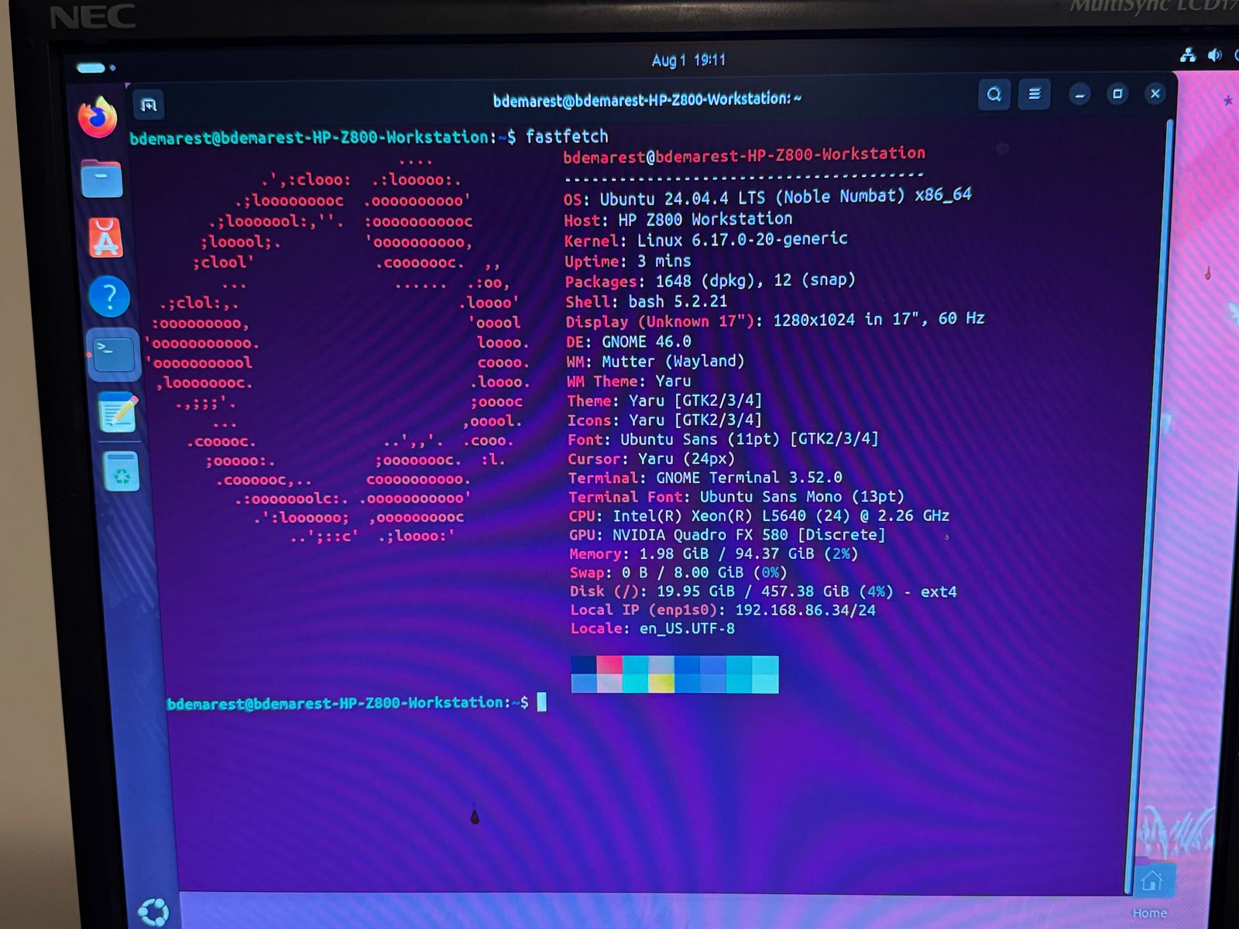Click the 'Icons: Yaru [GTK2/3/4]' line
1239x929 pixels.
[664, 420]
